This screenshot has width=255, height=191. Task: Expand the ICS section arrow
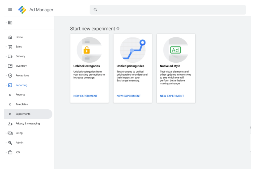click(x=6, y=152)
